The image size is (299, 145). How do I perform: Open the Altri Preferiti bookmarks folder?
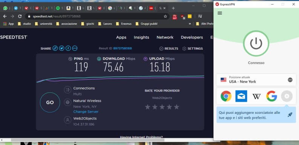(205, 24)
